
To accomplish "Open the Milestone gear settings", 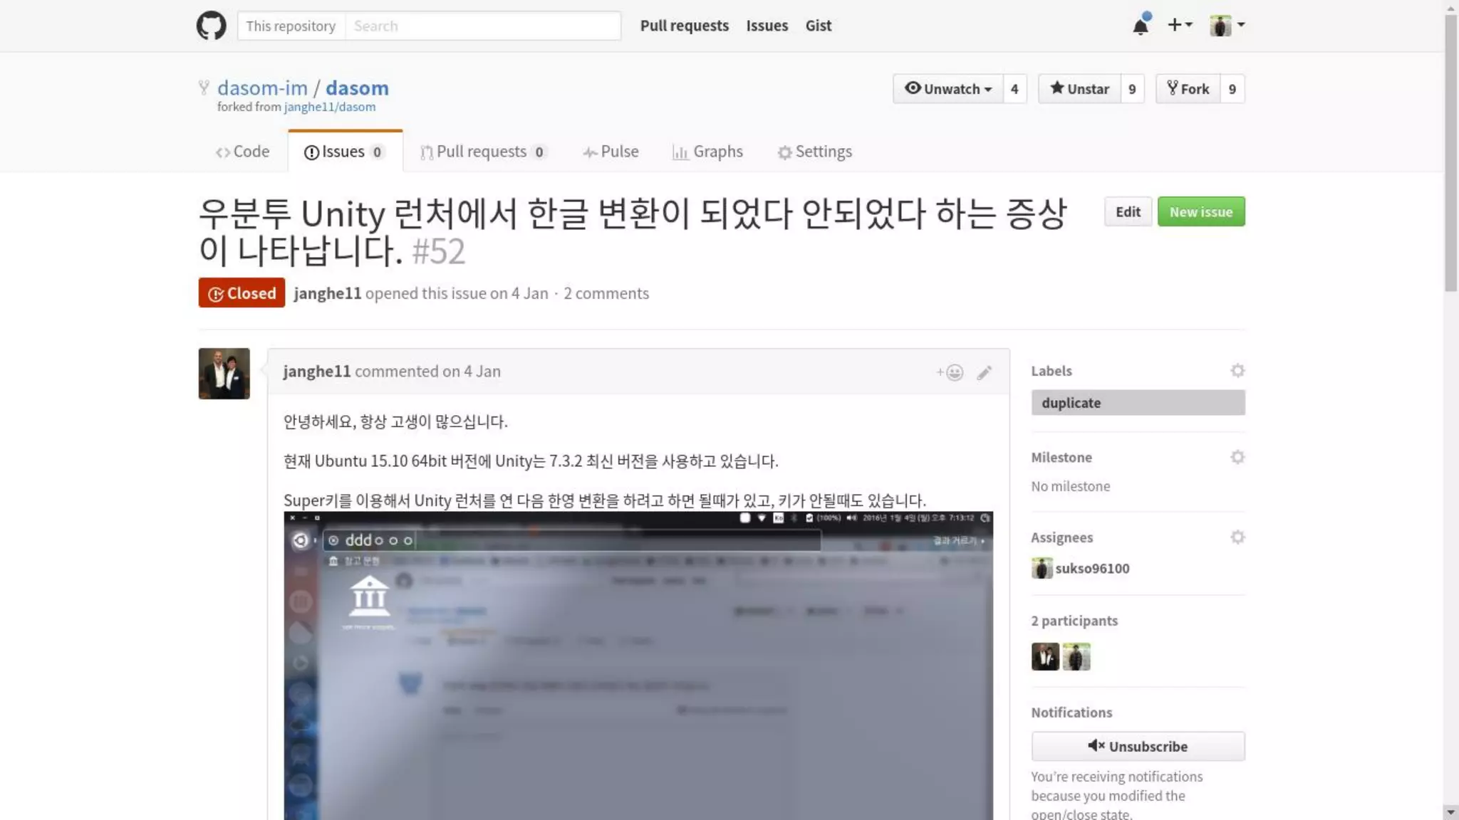I will click(1237, 457).
